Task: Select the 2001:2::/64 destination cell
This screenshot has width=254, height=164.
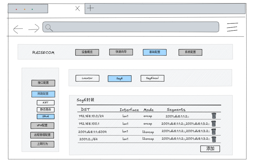Action: point(89,139)
